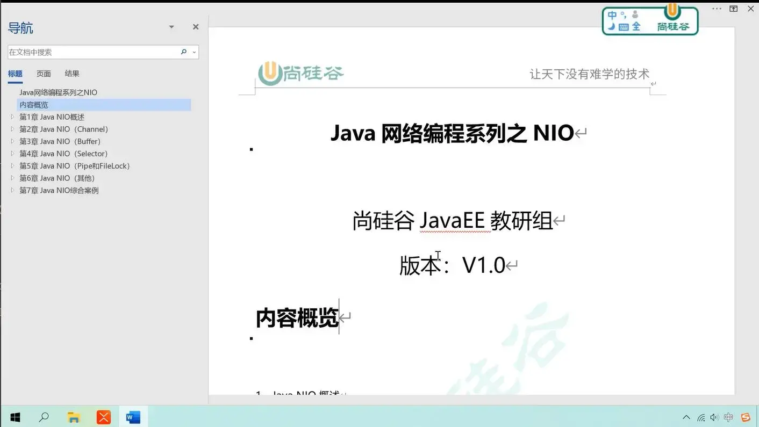Open the navigation pane options dropdown

point(171,26)
